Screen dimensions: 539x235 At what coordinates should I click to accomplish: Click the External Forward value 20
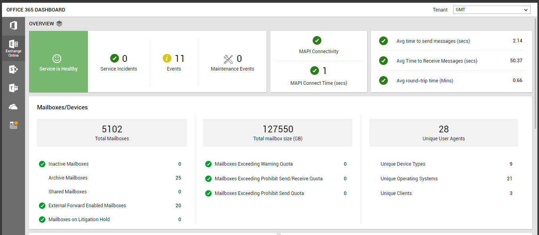coord(178,206)
